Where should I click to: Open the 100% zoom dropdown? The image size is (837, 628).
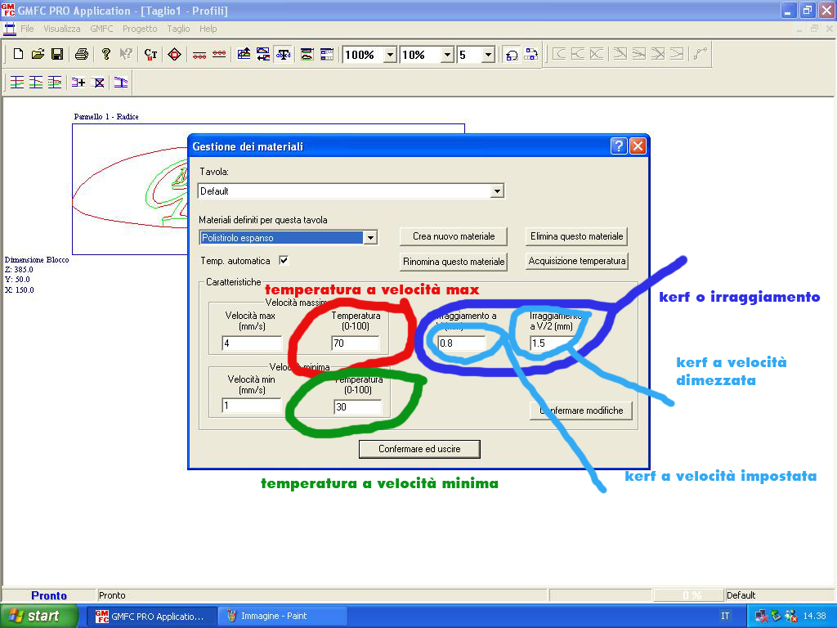click(x=389, y=55)
